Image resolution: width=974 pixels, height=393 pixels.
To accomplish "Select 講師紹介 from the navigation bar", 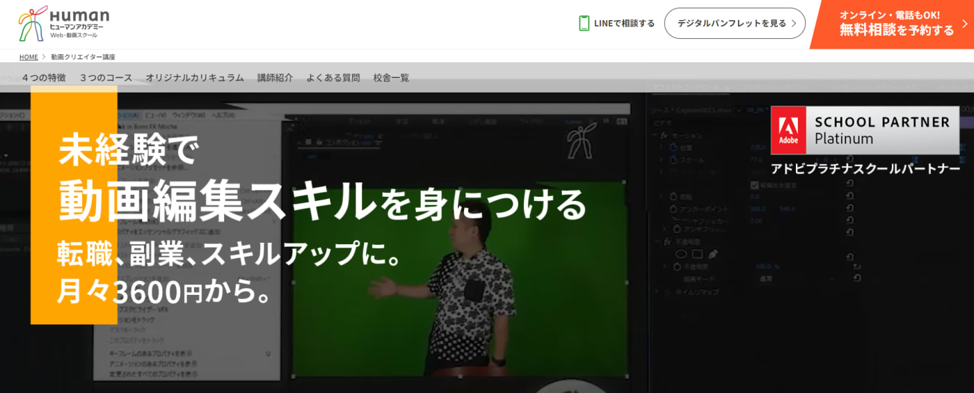I will [275, 78].
